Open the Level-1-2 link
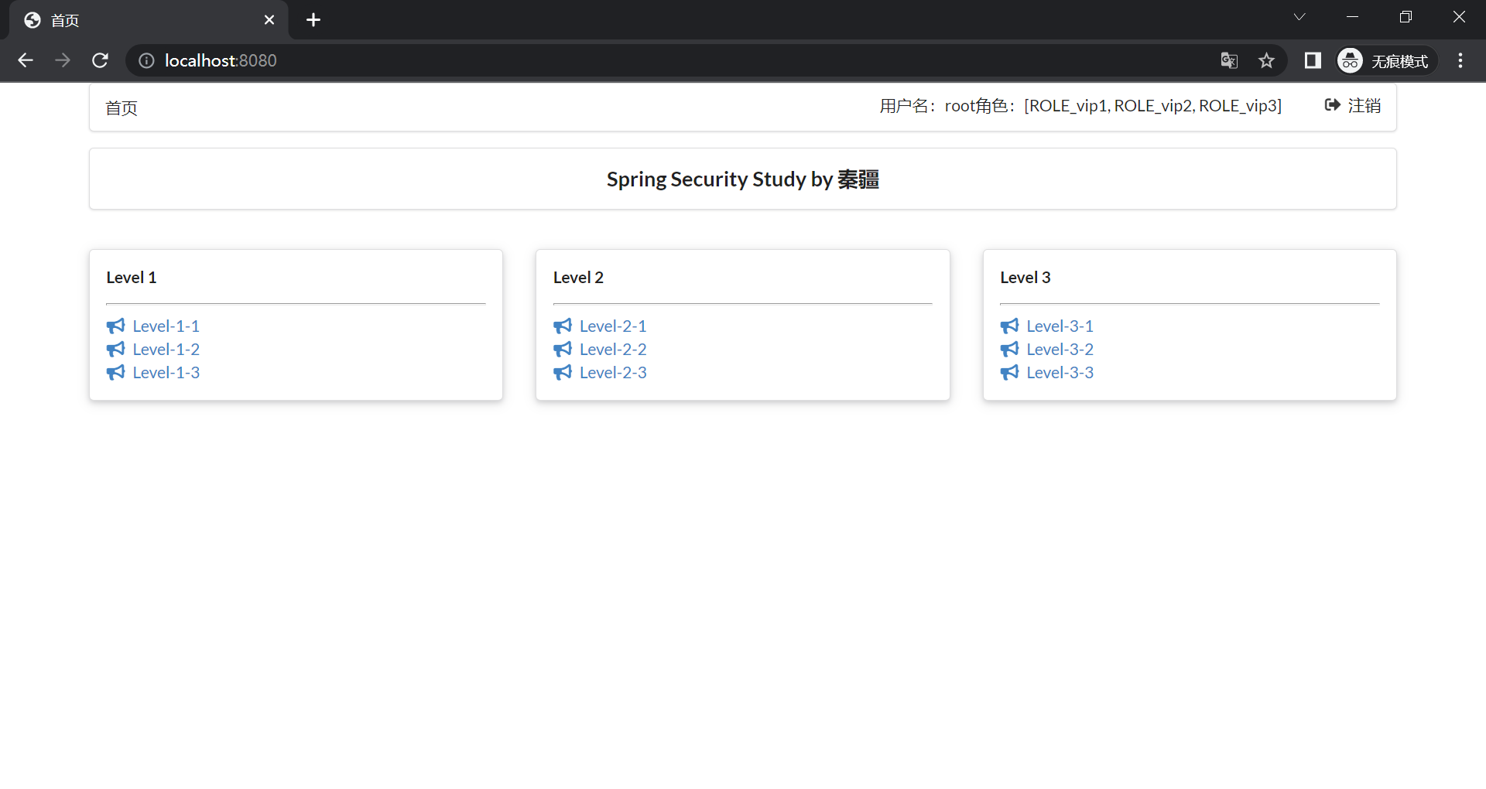Viewport: 1486px width, 789px height. (x=166, y=349)
